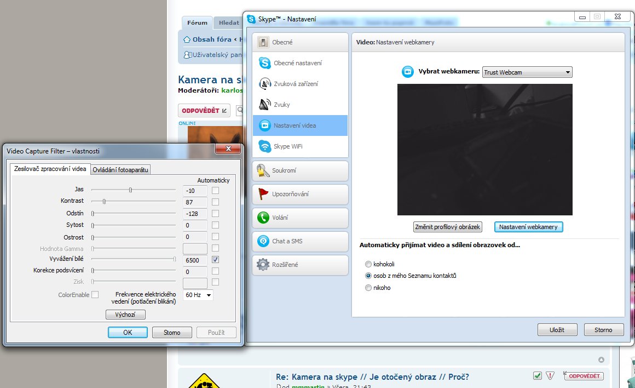Click the red exclamation report icon on post
The height and width of the screenshot is (388, 635).
pos(550,376)
